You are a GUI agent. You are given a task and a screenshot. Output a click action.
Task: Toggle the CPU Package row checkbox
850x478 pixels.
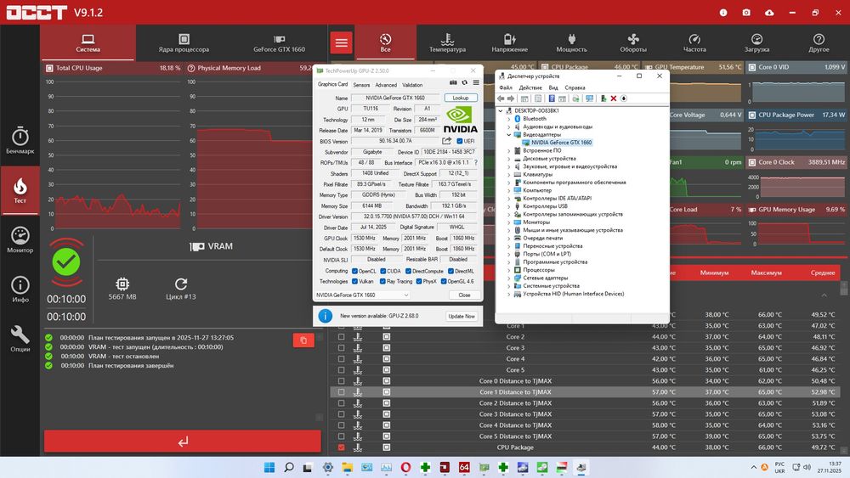click(x=342, y=447)
